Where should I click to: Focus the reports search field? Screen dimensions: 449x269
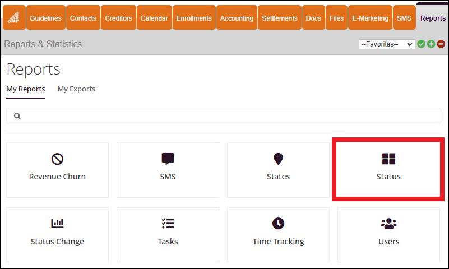[x=223, y=116]
